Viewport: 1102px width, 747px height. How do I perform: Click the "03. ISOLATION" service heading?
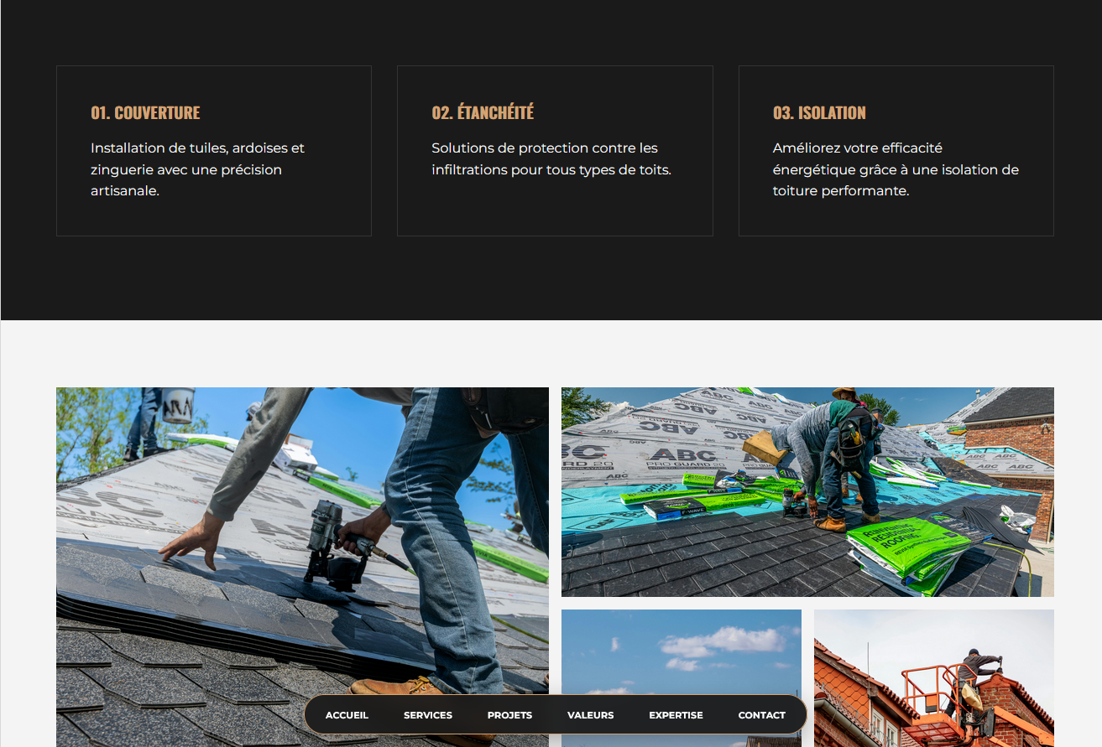[x=818, y=112]
